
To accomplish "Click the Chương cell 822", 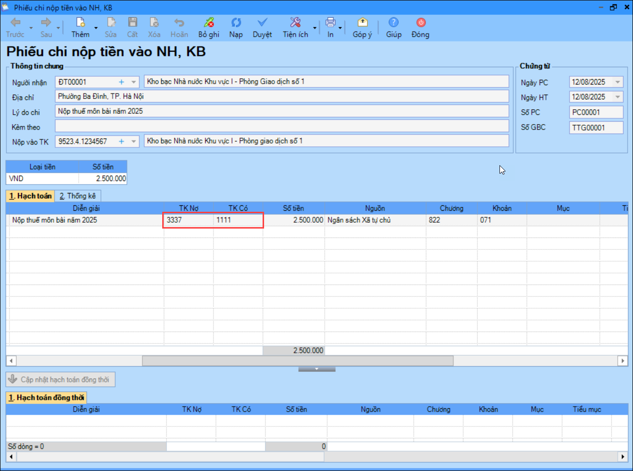I will 452,220.
